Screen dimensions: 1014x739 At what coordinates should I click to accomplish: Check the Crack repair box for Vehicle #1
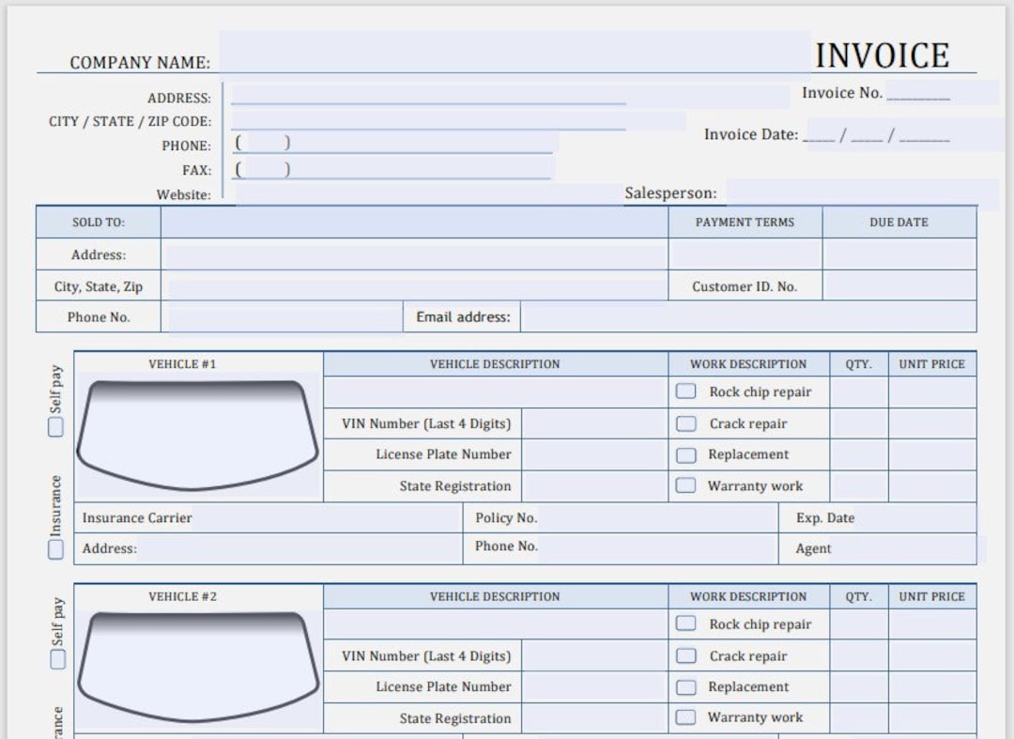click(685, 423)
